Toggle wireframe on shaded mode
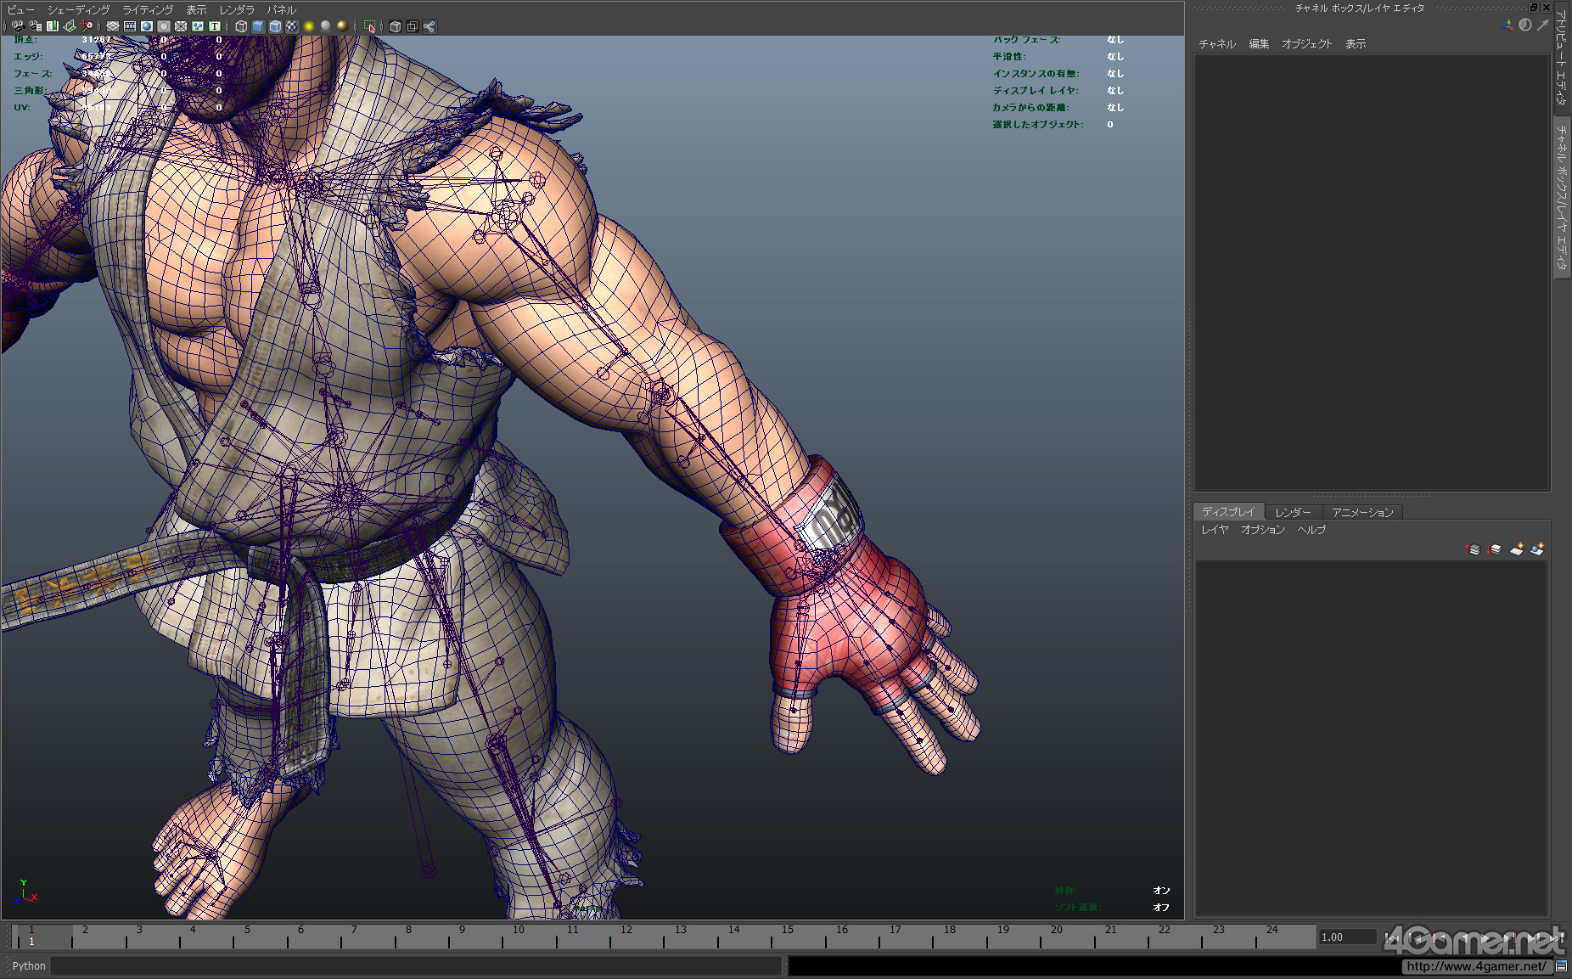The height and width of the screenshot is (979, 1572). (x=275, y=26)
